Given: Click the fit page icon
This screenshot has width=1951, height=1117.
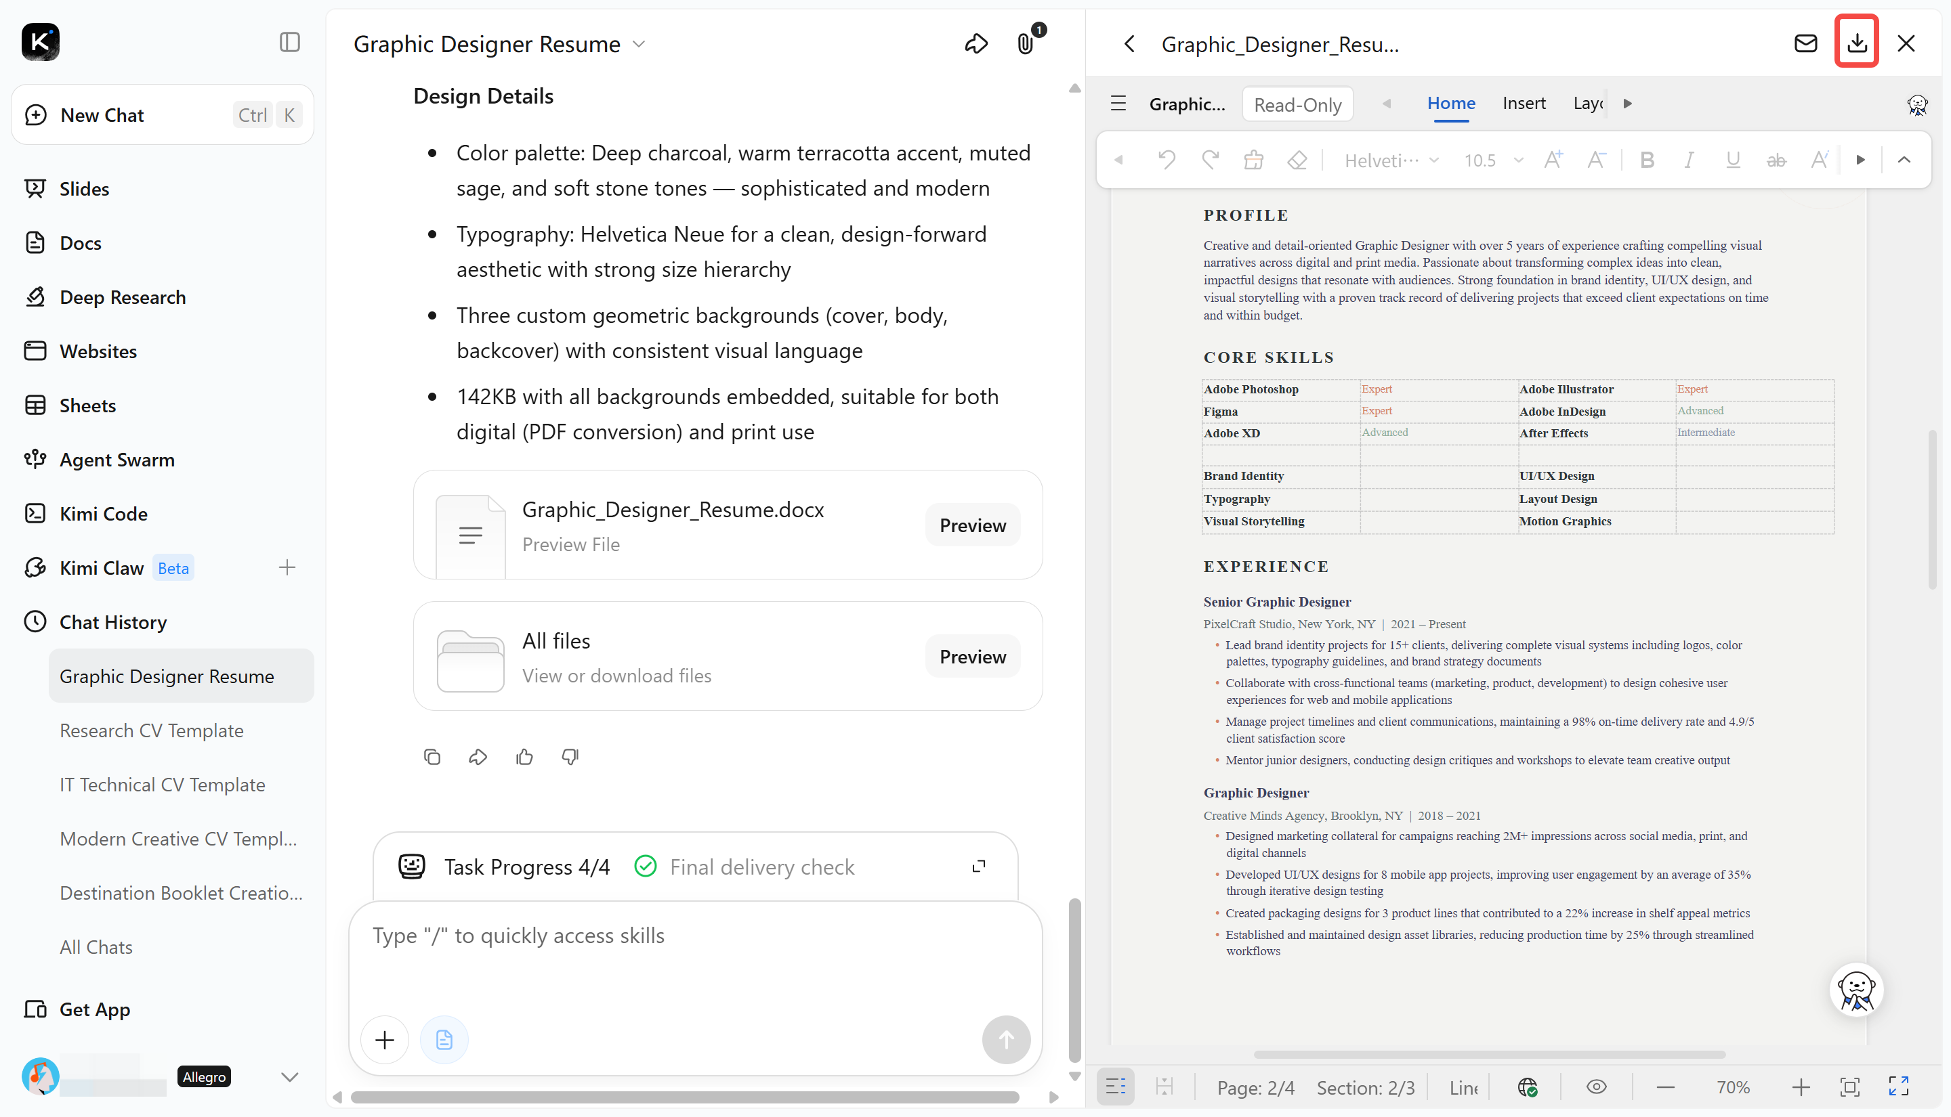Looking at the screenshot, I should point(1849,1087).
